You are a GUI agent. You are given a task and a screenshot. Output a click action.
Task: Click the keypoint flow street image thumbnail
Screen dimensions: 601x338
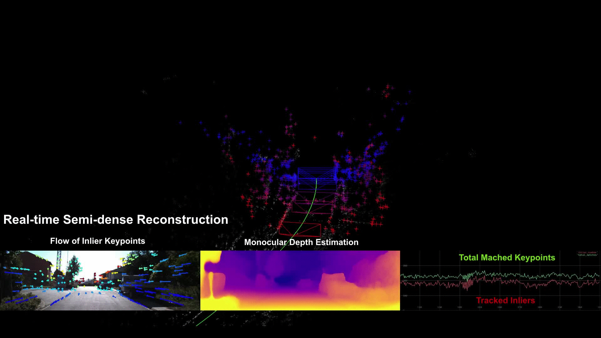click(100, 280)
